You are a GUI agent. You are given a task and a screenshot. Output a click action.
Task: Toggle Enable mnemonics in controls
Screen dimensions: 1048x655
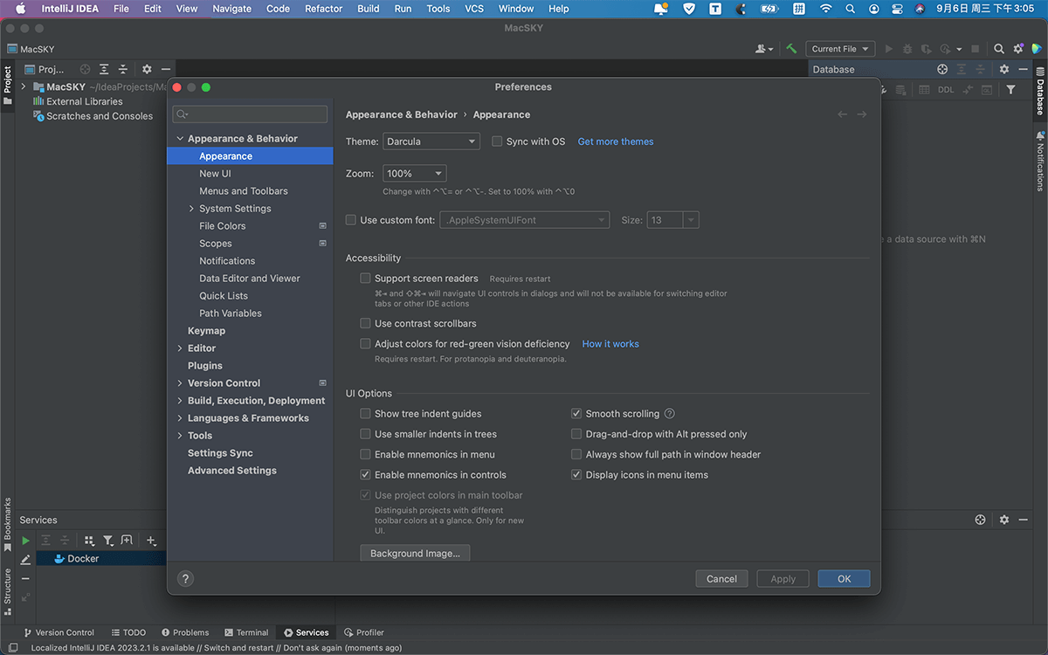(366, 475)
